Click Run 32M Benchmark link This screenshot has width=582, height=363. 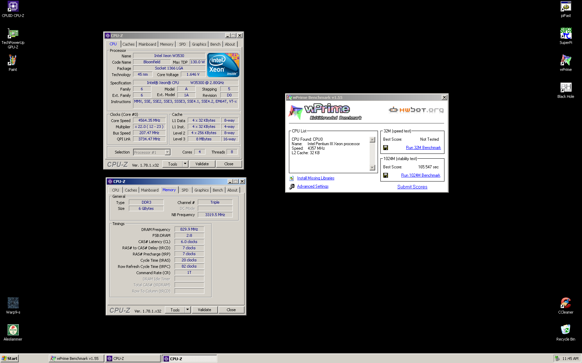point(423,148)
